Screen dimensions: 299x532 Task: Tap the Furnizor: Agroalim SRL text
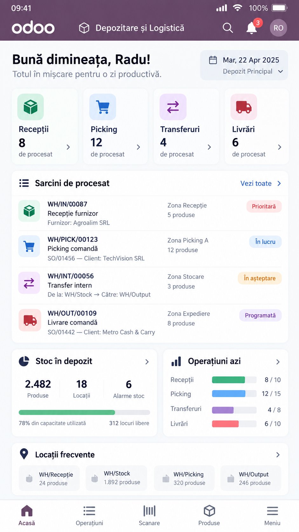(78, 223)
